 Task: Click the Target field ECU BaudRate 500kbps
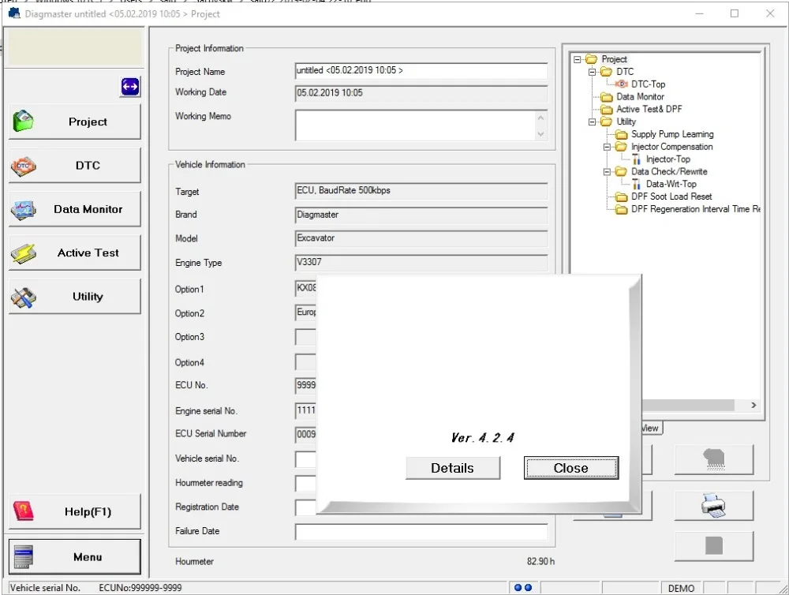[x=421, y=191]
